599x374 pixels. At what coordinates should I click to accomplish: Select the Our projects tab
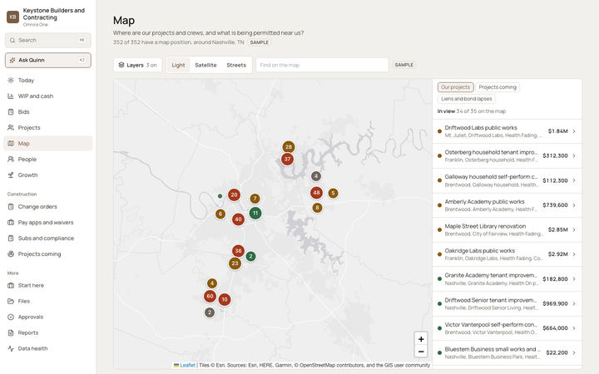point(455,87)
